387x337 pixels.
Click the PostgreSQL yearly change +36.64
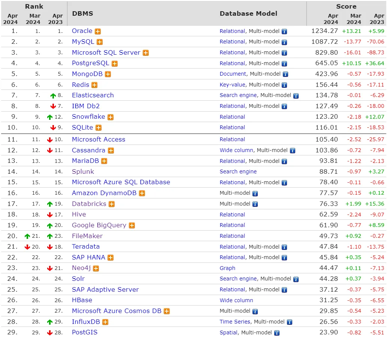point(375,63)
